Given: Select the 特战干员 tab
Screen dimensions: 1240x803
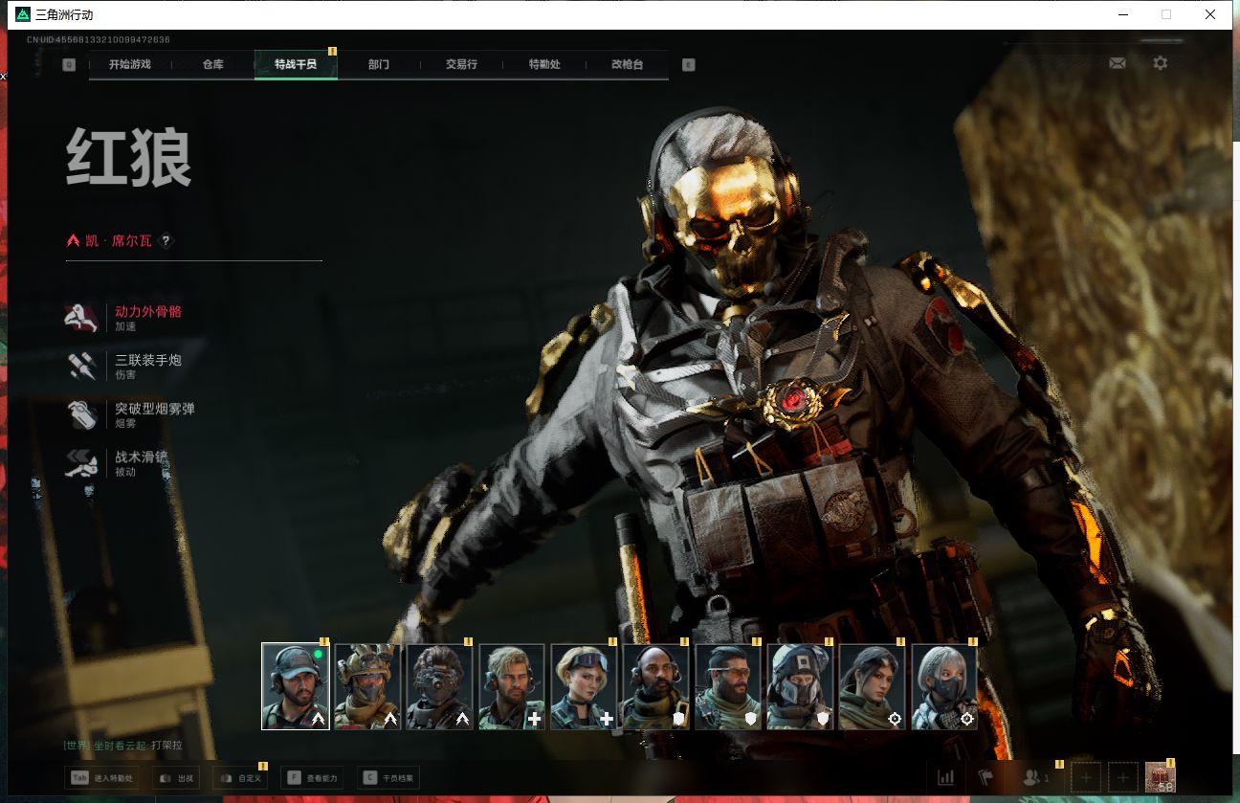Looking at the screenshot, I should (x=296, y=64).
